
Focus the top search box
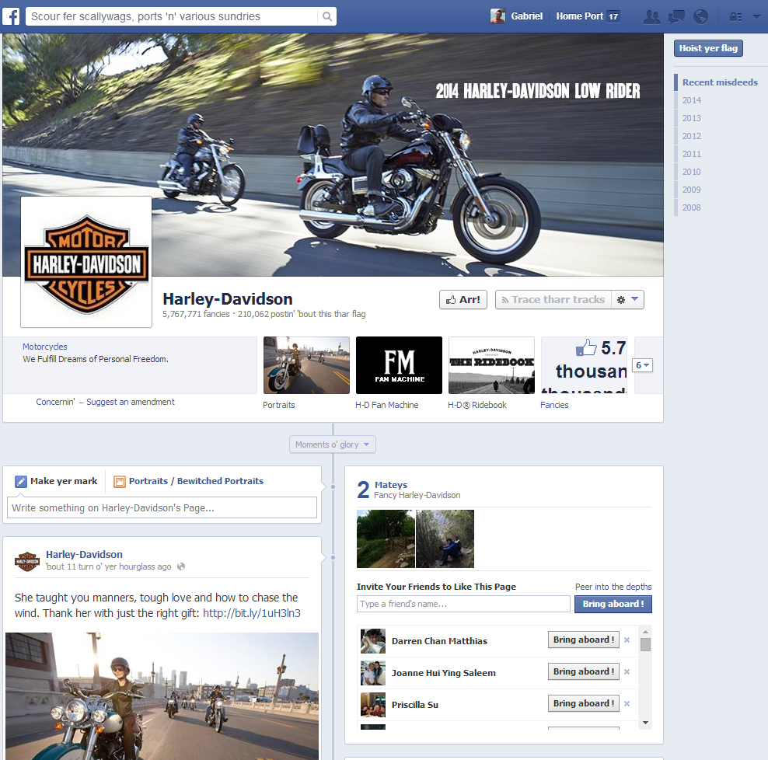click(173, 16)
